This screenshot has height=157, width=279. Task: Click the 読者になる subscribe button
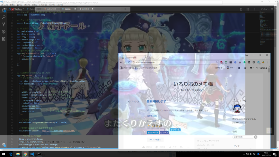[238, 123]
